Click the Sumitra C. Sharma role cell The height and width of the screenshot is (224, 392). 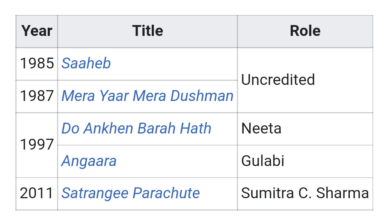pyautogui.click(x=305, y=194)
